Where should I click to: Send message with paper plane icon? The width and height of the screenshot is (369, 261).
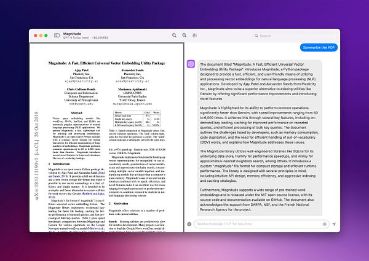(334, 224)
